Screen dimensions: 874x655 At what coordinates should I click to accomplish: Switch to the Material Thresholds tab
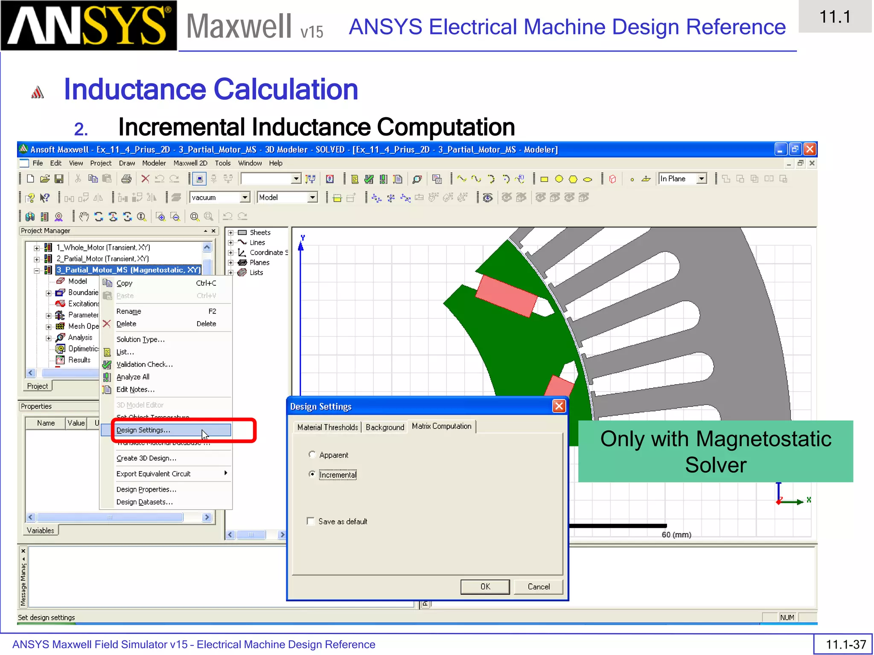click(327, 427)
